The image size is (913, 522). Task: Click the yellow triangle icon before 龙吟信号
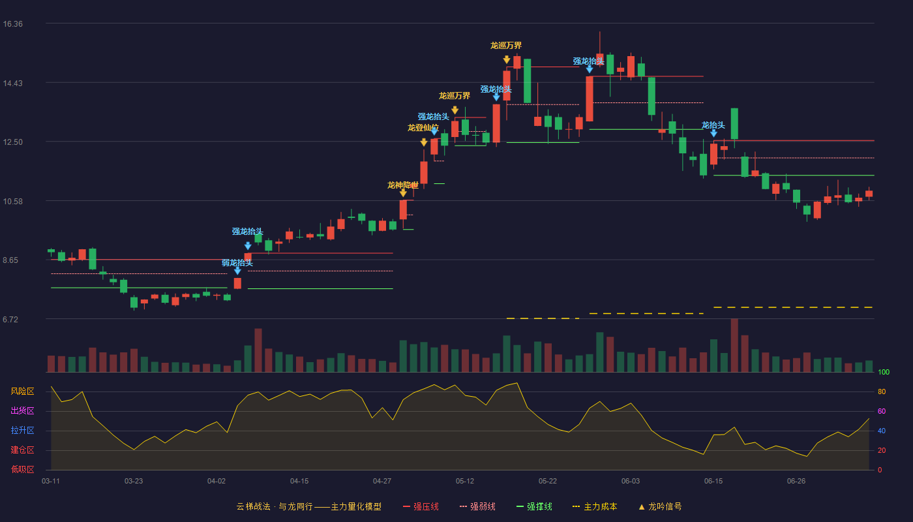pyautogui.click(x=642, y=506)
